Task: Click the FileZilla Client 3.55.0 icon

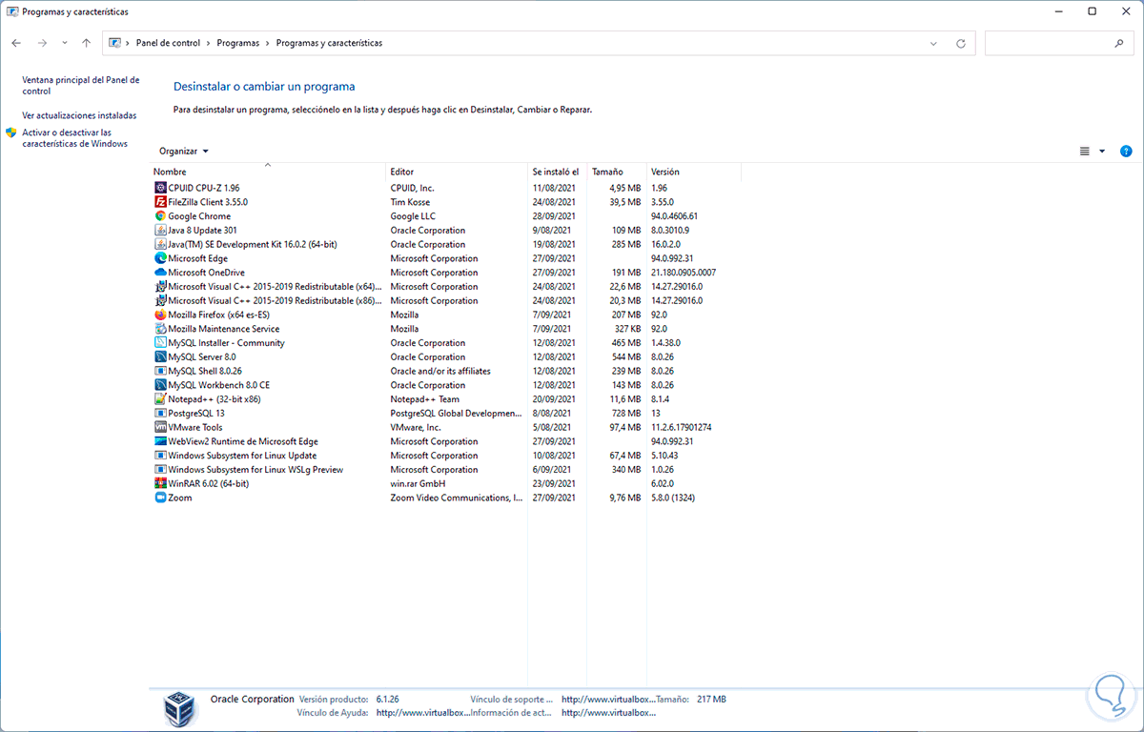Action: coord(160,202)
